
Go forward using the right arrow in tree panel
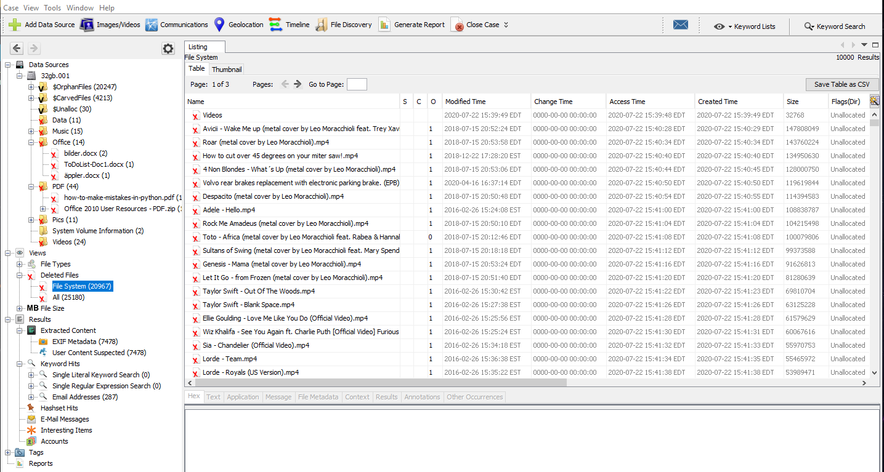(34, 49)
